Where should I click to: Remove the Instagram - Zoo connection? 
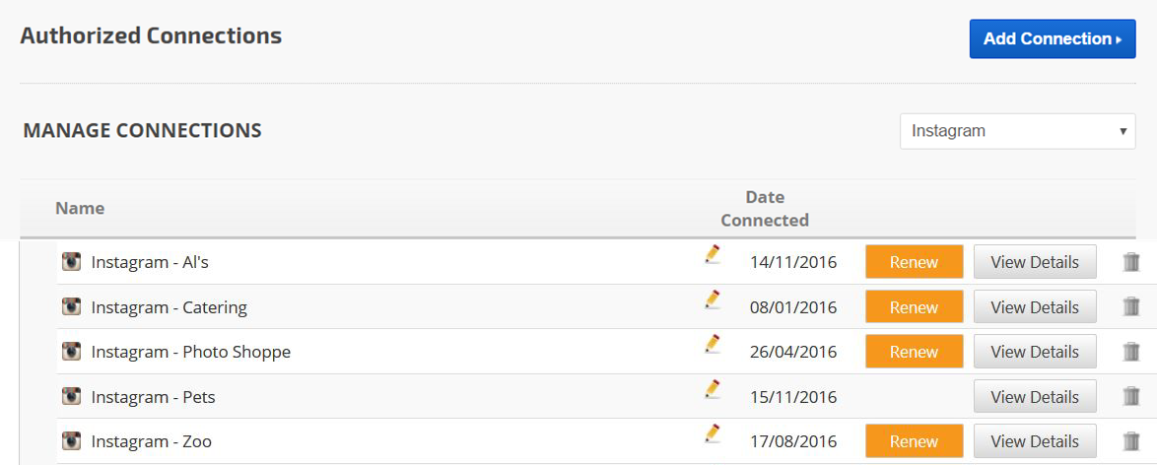point(1131,441)
